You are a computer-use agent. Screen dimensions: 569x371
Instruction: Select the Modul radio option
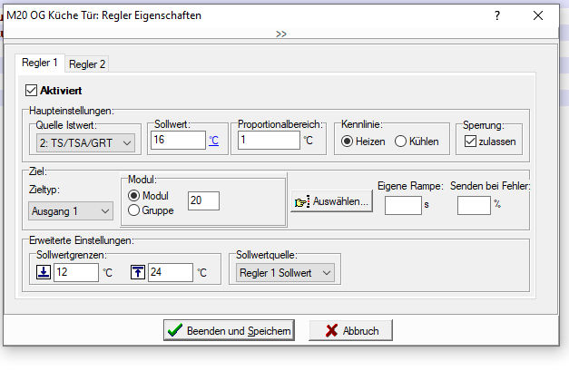pyautogui.click(x=133, y=195)
